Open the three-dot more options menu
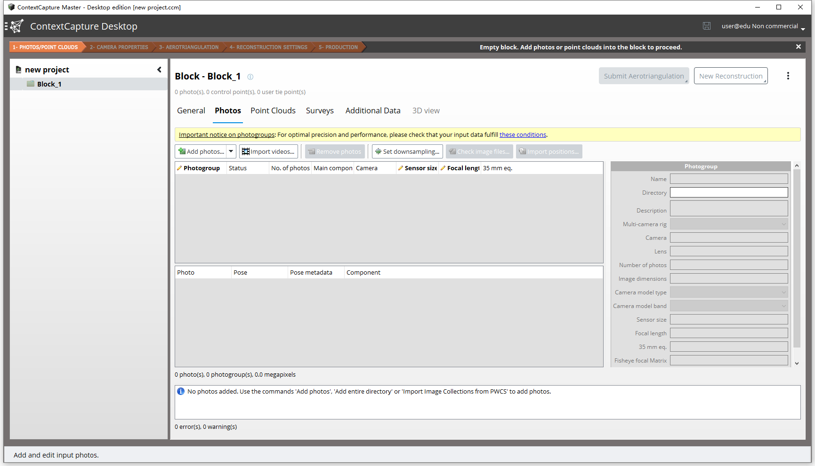 tap(788, 76)
